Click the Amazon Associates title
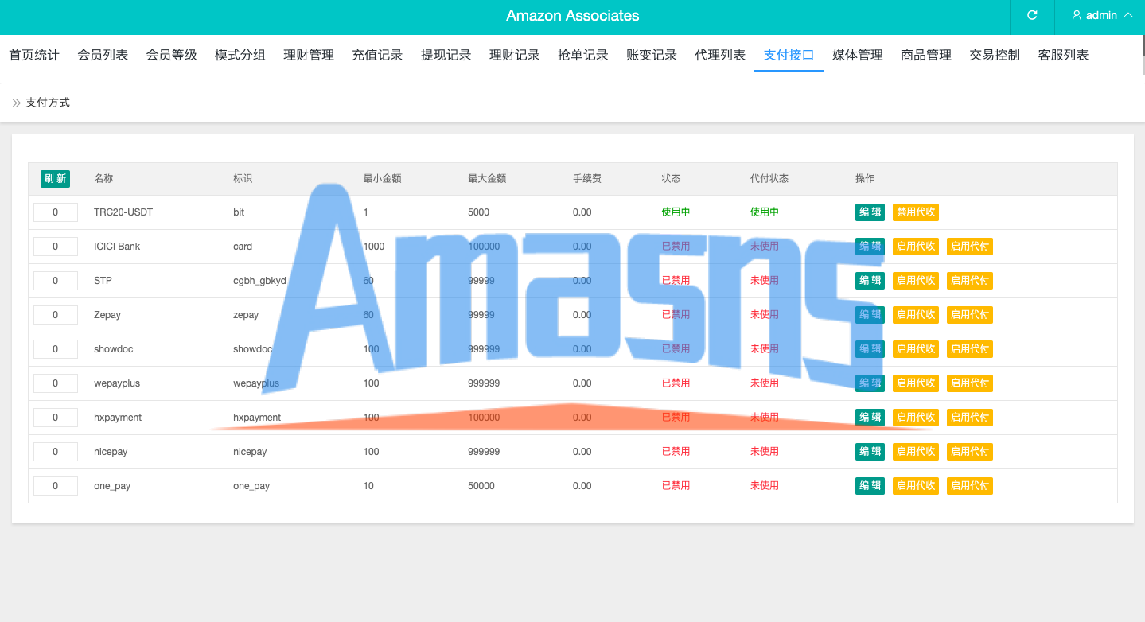The image size is (1145, 622). [573, 15]
